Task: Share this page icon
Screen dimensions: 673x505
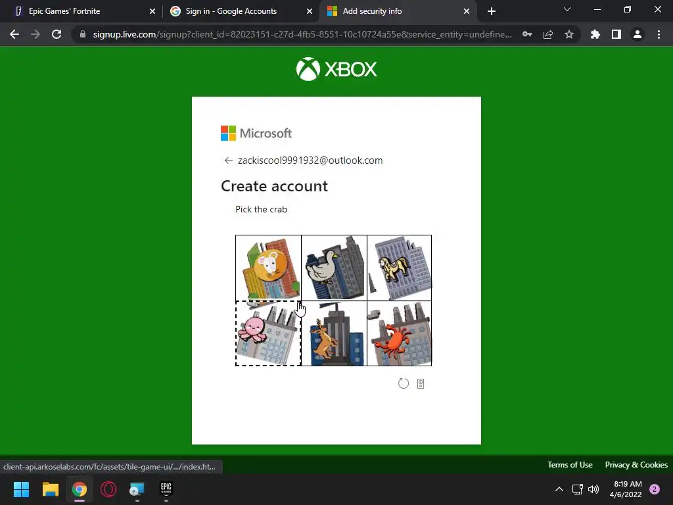Action: pos(548,34)
